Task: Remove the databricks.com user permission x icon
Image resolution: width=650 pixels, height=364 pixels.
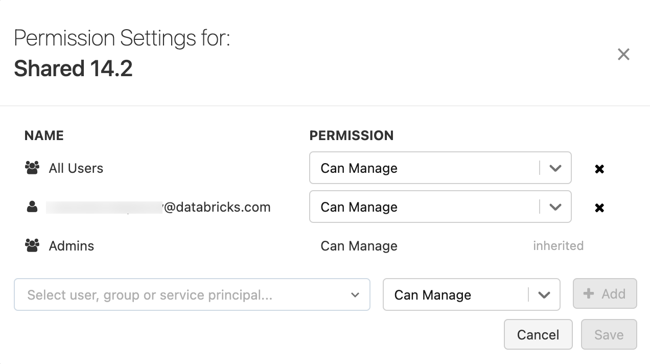Action: pyautogui.click(x=599, y=208)
